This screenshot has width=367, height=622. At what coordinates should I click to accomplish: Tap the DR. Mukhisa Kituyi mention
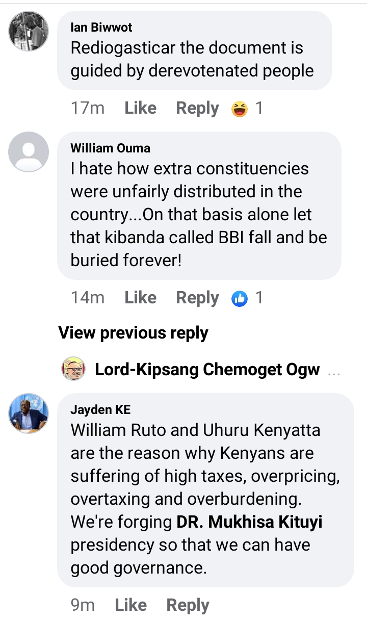249,522
